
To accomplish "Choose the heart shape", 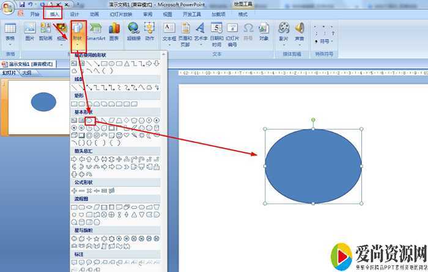I will pyautogui.click(x=127, y=135).
